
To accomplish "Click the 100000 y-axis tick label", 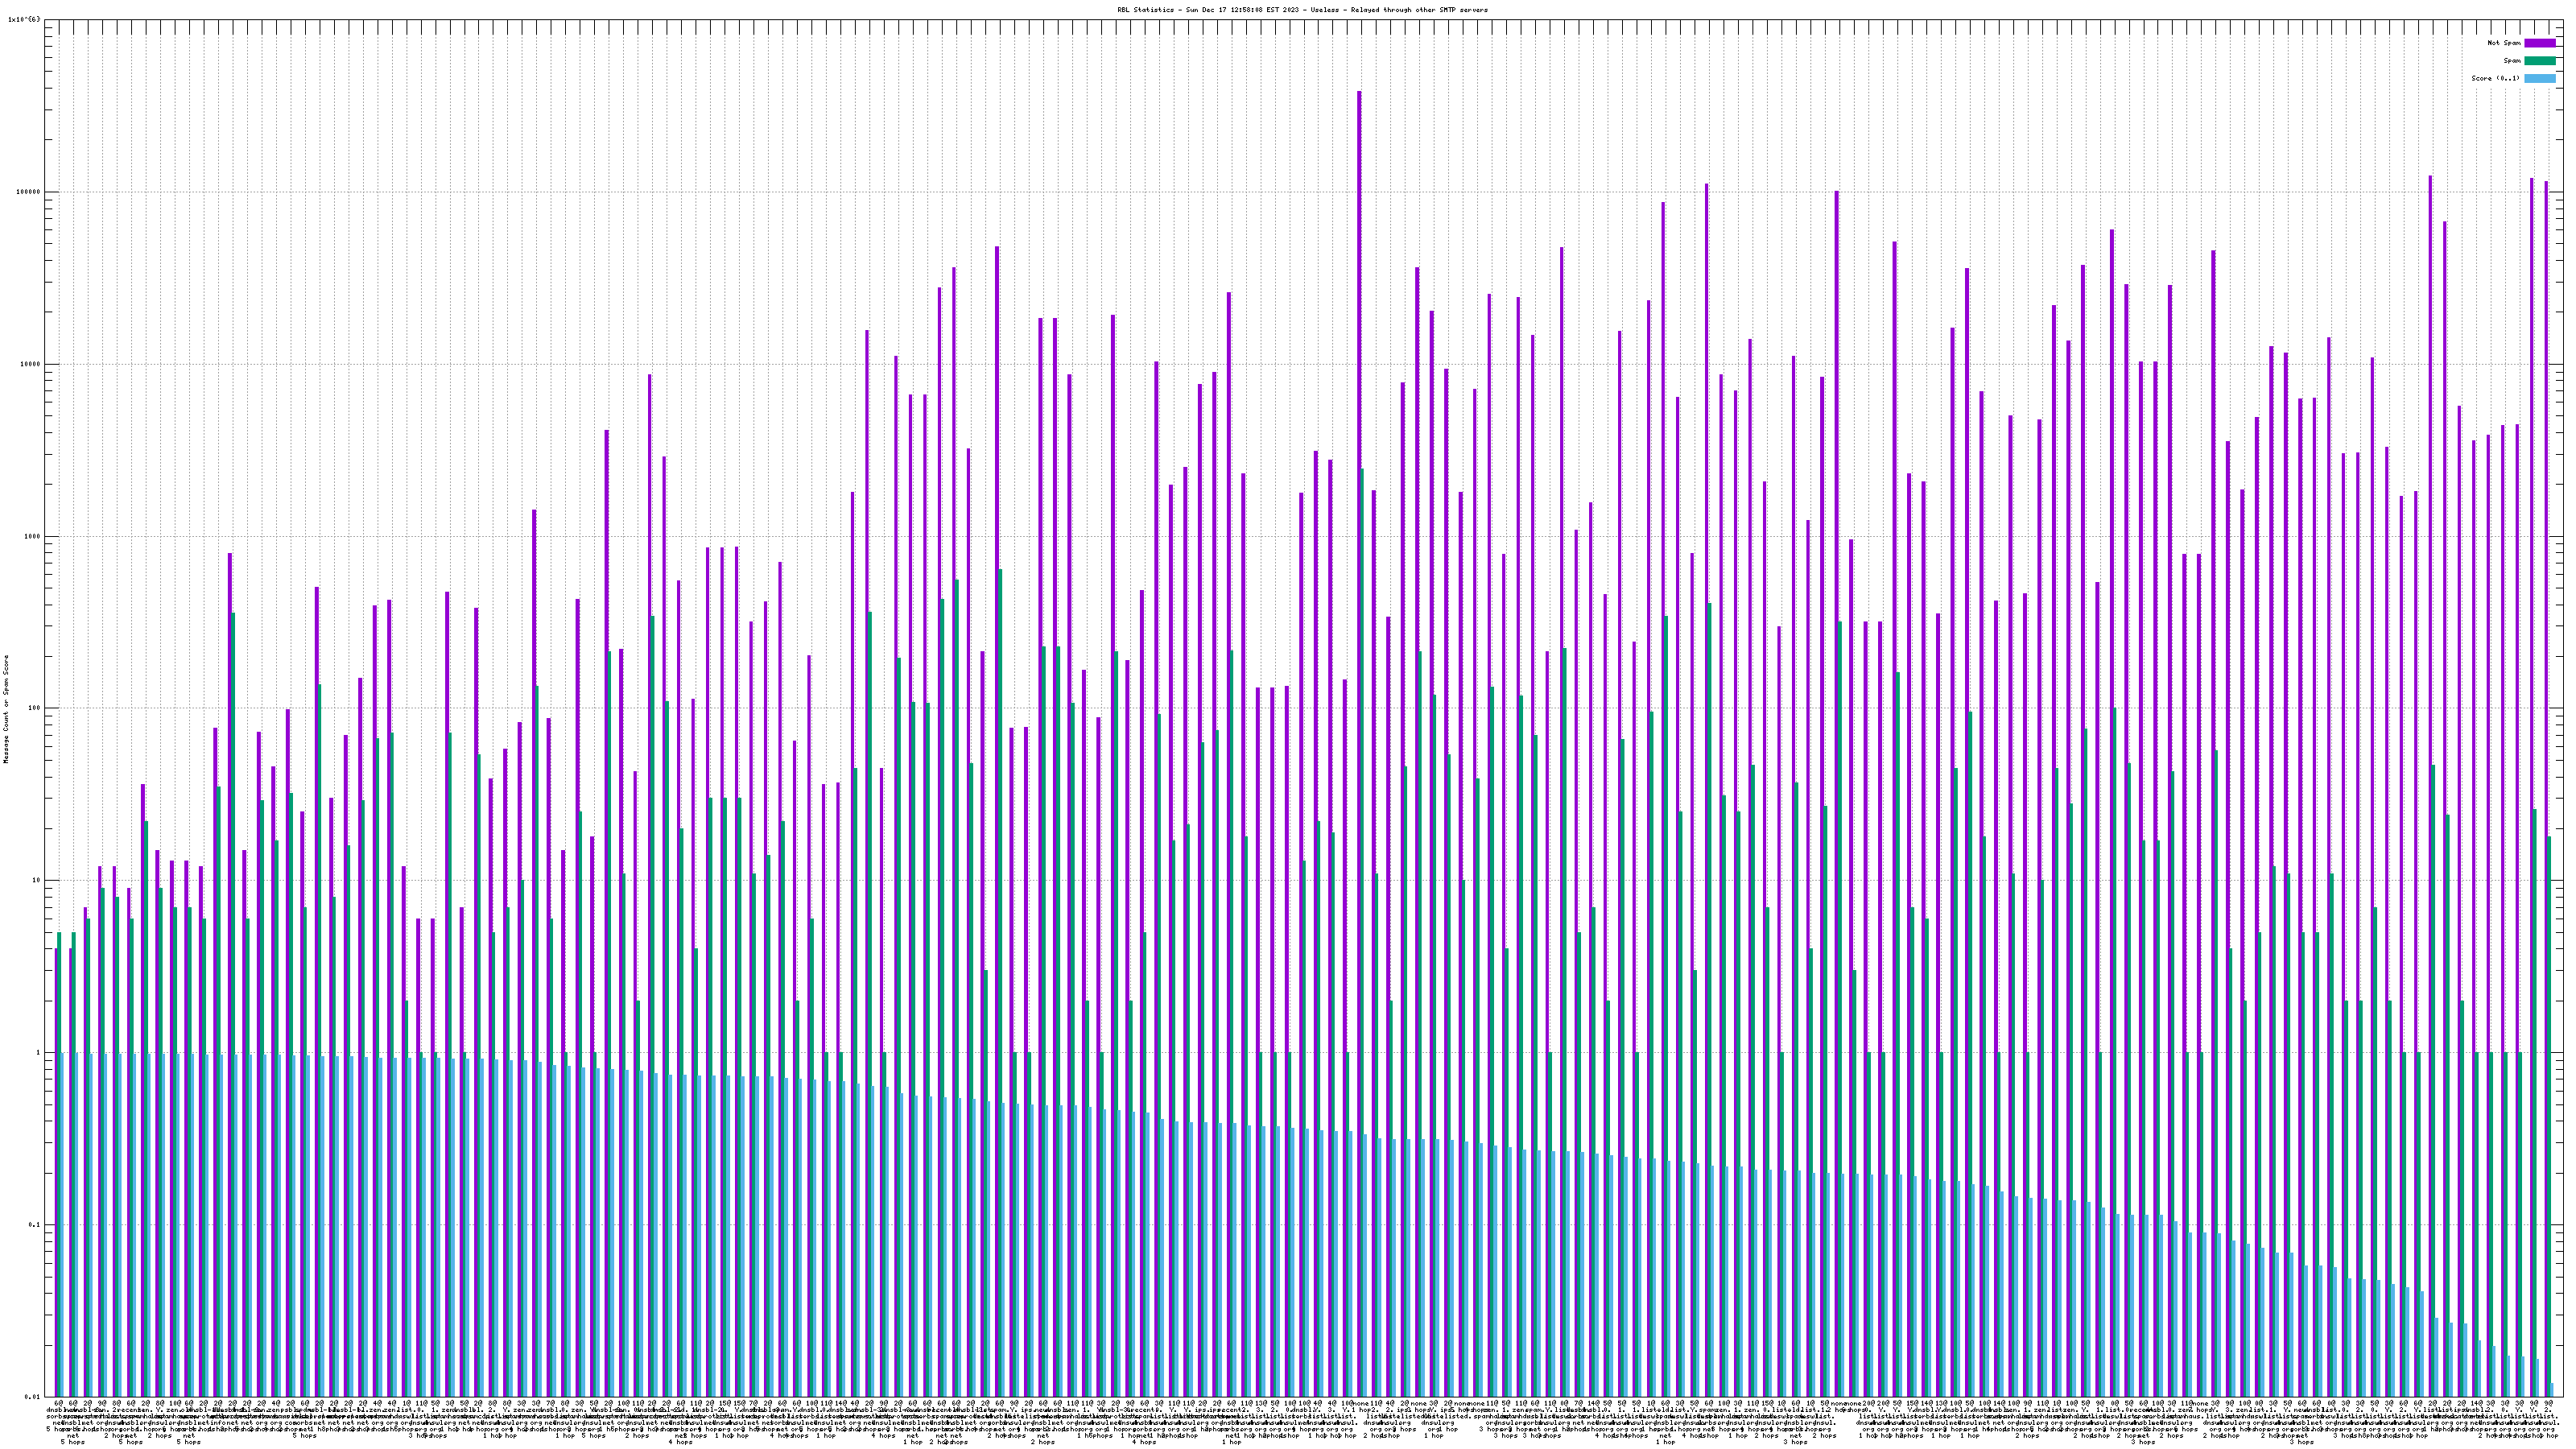I will tap(28, 192).
